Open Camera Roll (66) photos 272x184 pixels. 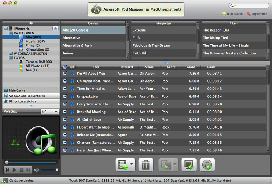click(x=31, y=62)
